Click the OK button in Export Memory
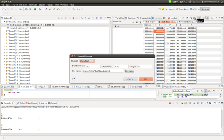224x140 pixels. 146,79
